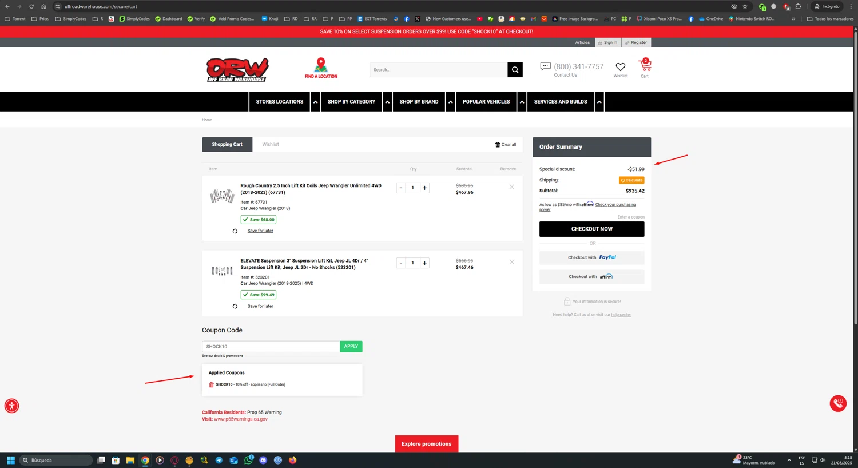Show hidden system tray icons
Image resolution: width=858 pixels, height=468 pixels.
pyautogui.click(x=789, y=460)
